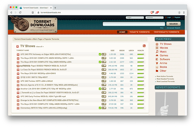The width and height of the screenshot is (195, 127).
Task: Open Orange Is the New Black S07 torrent
Action: 49,100
